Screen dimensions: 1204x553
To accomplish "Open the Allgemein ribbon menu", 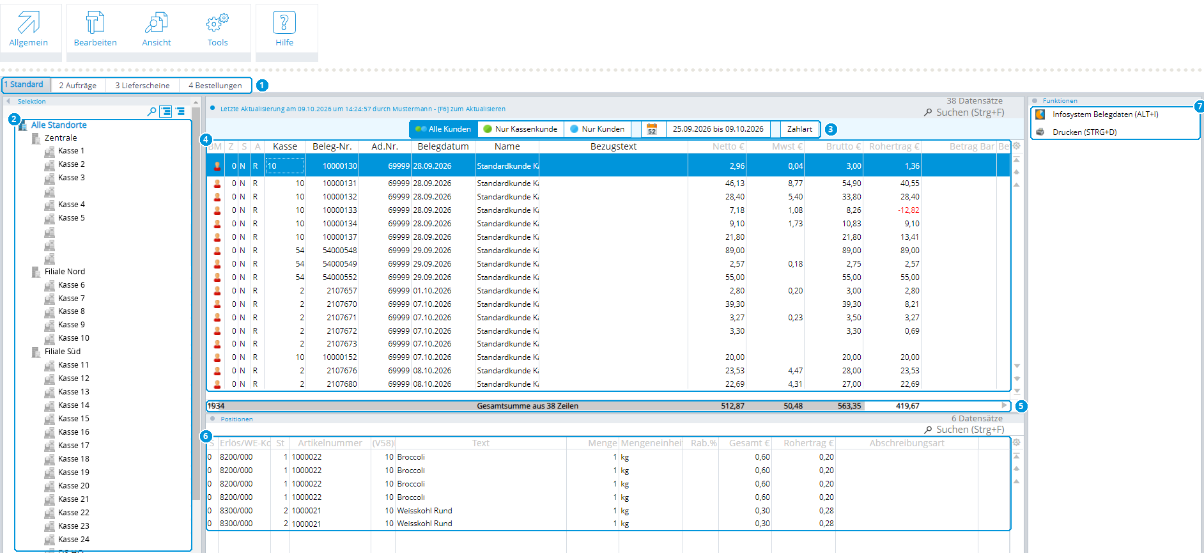I will point(29,29).
